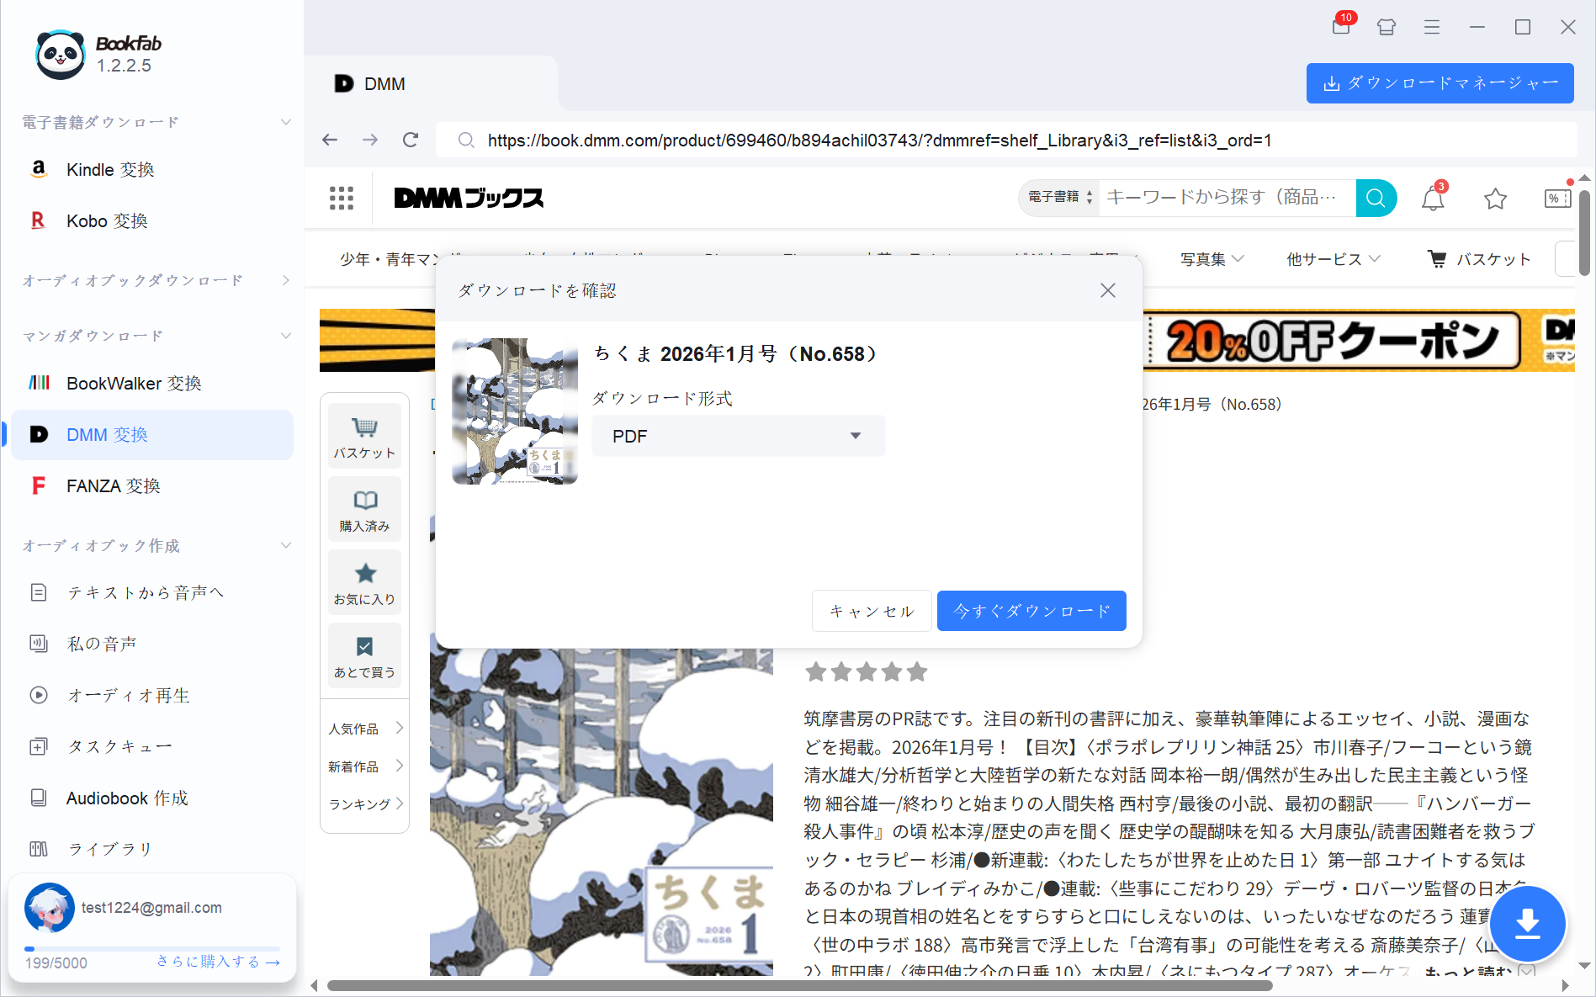The height and width of the screenshot is (997, 1596).
Task: Expand the オーディオブックダウンロード section
Action: [x=286, y=280]
